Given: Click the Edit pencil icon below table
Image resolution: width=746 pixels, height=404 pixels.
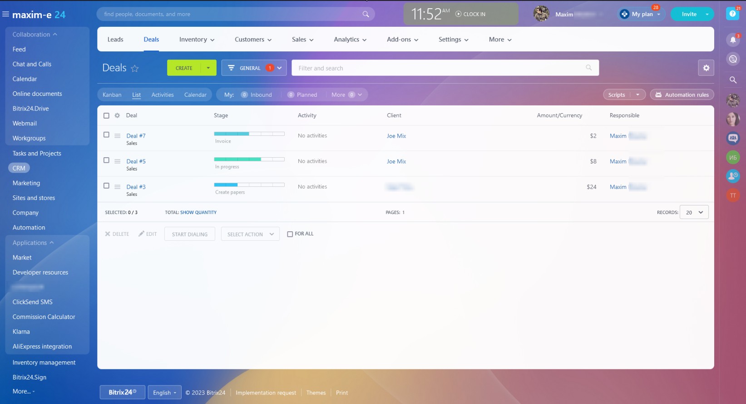Looking at the screenshot, I should click(x=141, y=234).
